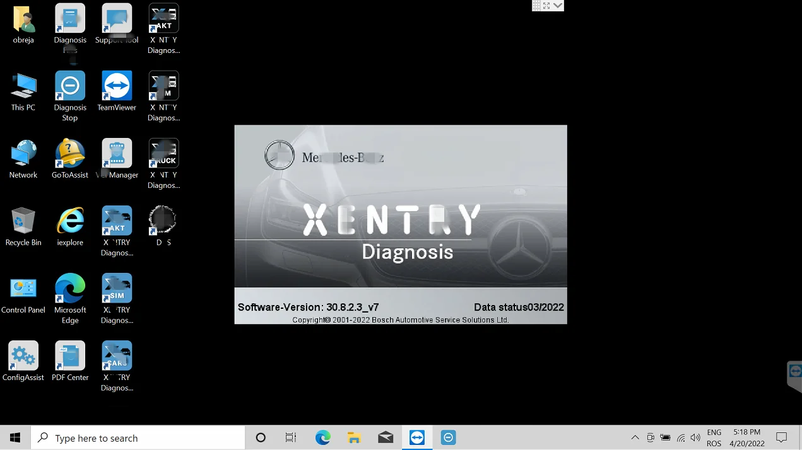Open This PC desktop icon

23,87
